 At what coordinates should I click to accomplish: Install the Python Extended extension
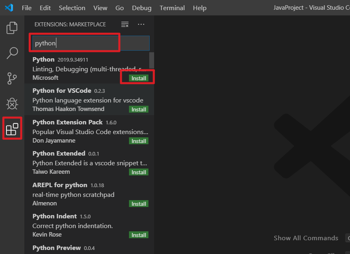(x=139, y=172)
